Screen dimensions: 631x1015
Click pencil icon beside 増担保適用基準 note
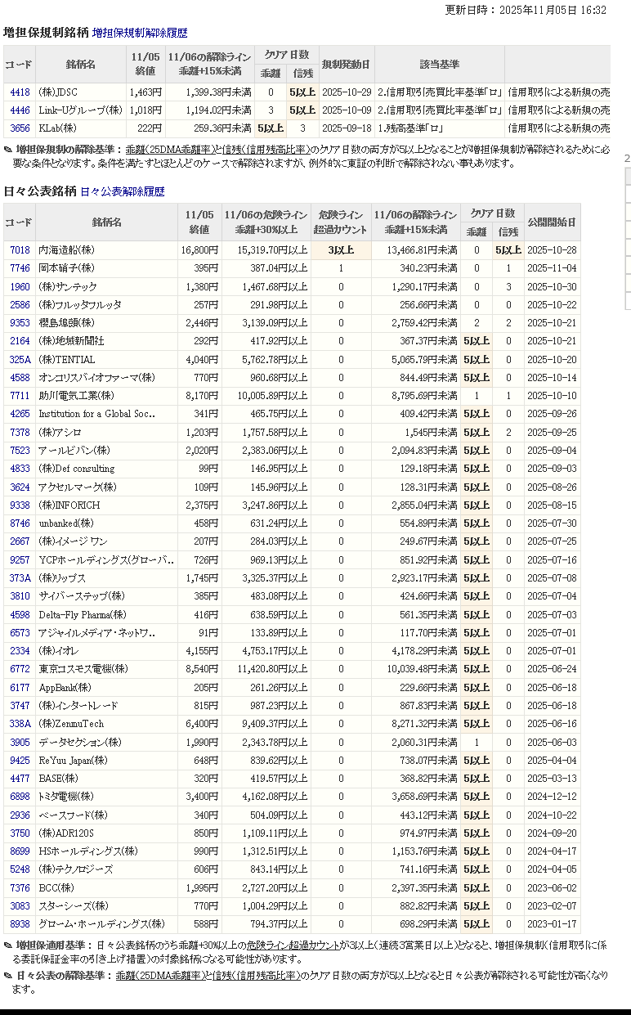coord(8,945)
